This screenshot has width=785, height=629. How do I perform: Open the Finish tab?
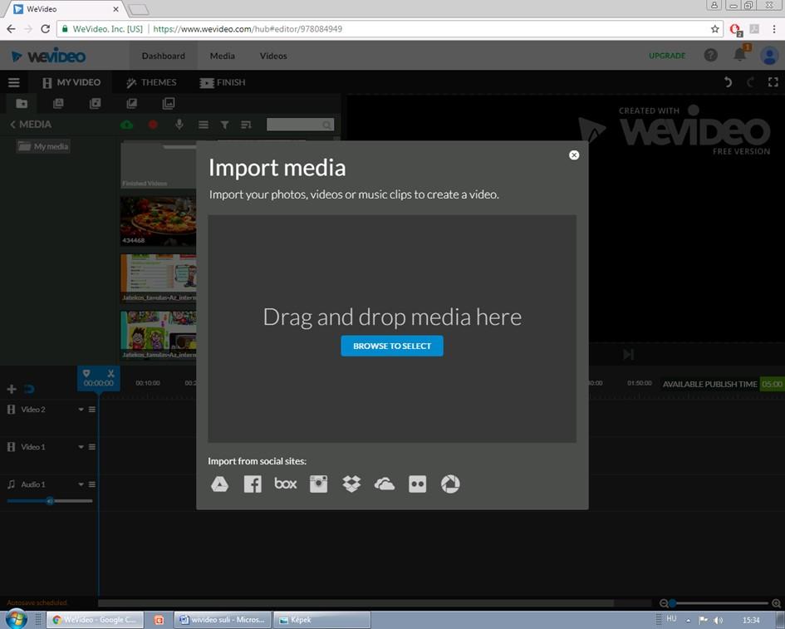coord(223,82)
